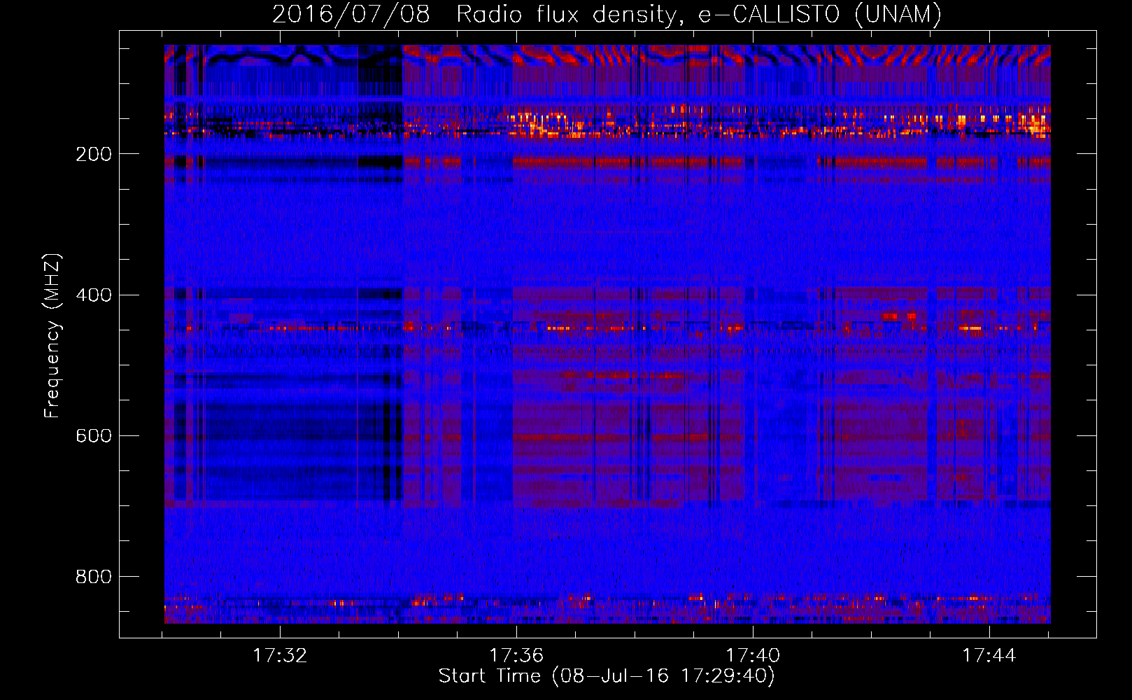Click the 17:36 time tick label

tap(516, 655)
